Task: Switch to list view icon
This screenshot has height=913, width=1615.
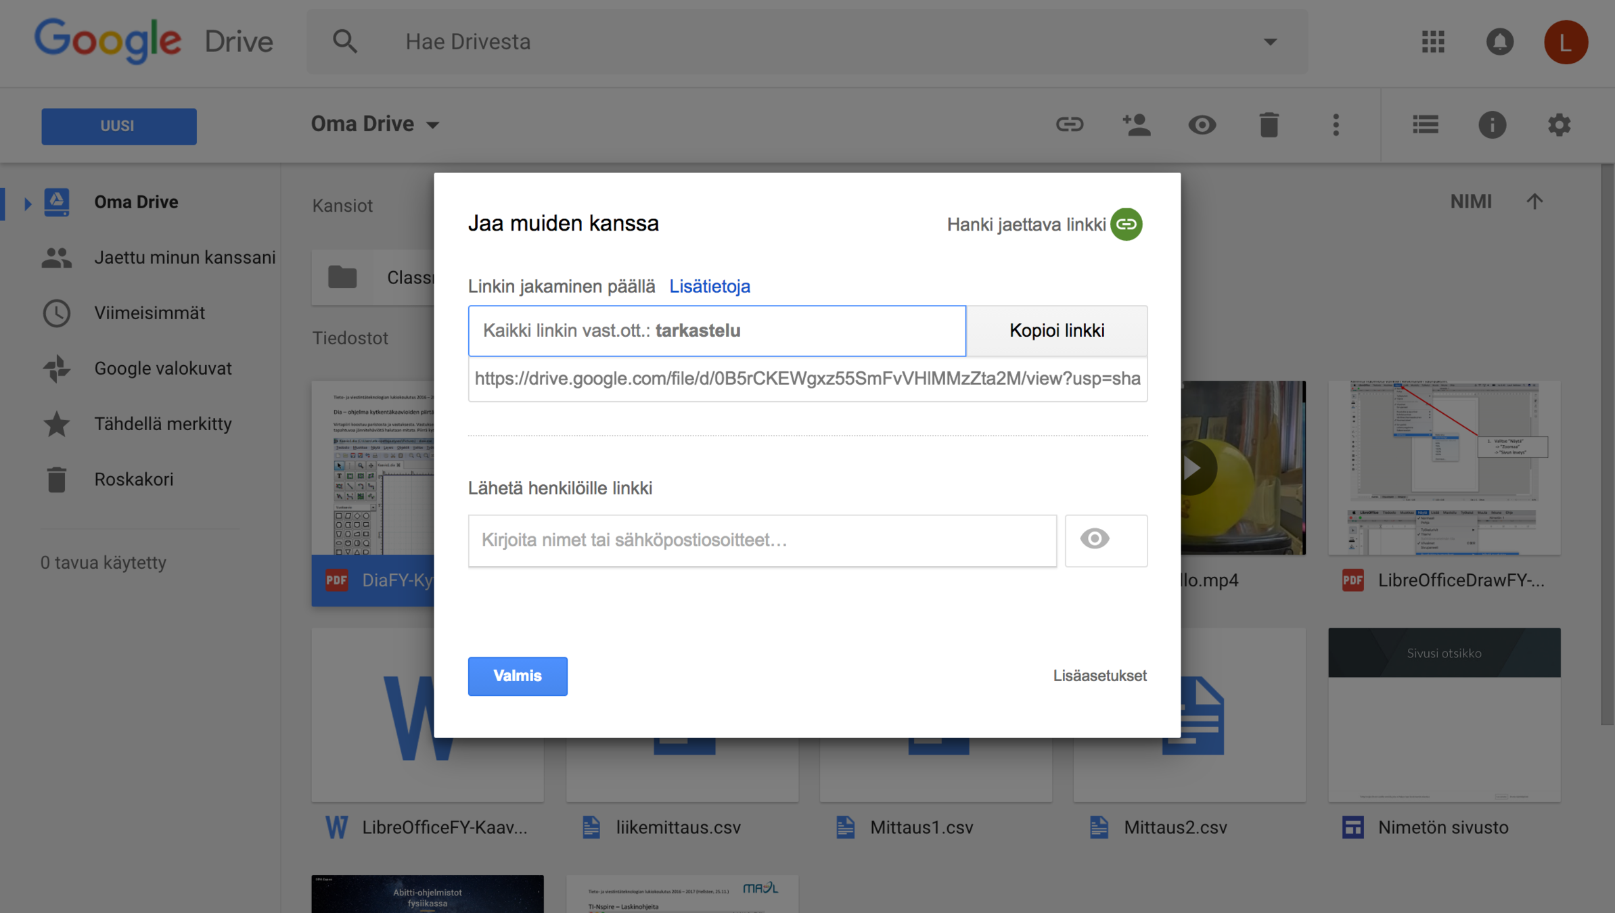Action: 1426,125
